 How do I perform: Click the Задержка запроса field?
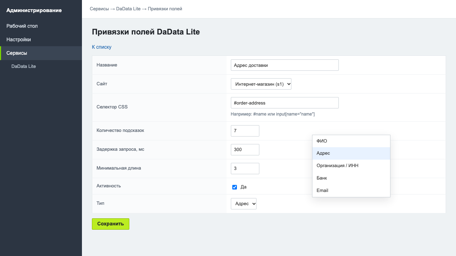coord(245,149)
